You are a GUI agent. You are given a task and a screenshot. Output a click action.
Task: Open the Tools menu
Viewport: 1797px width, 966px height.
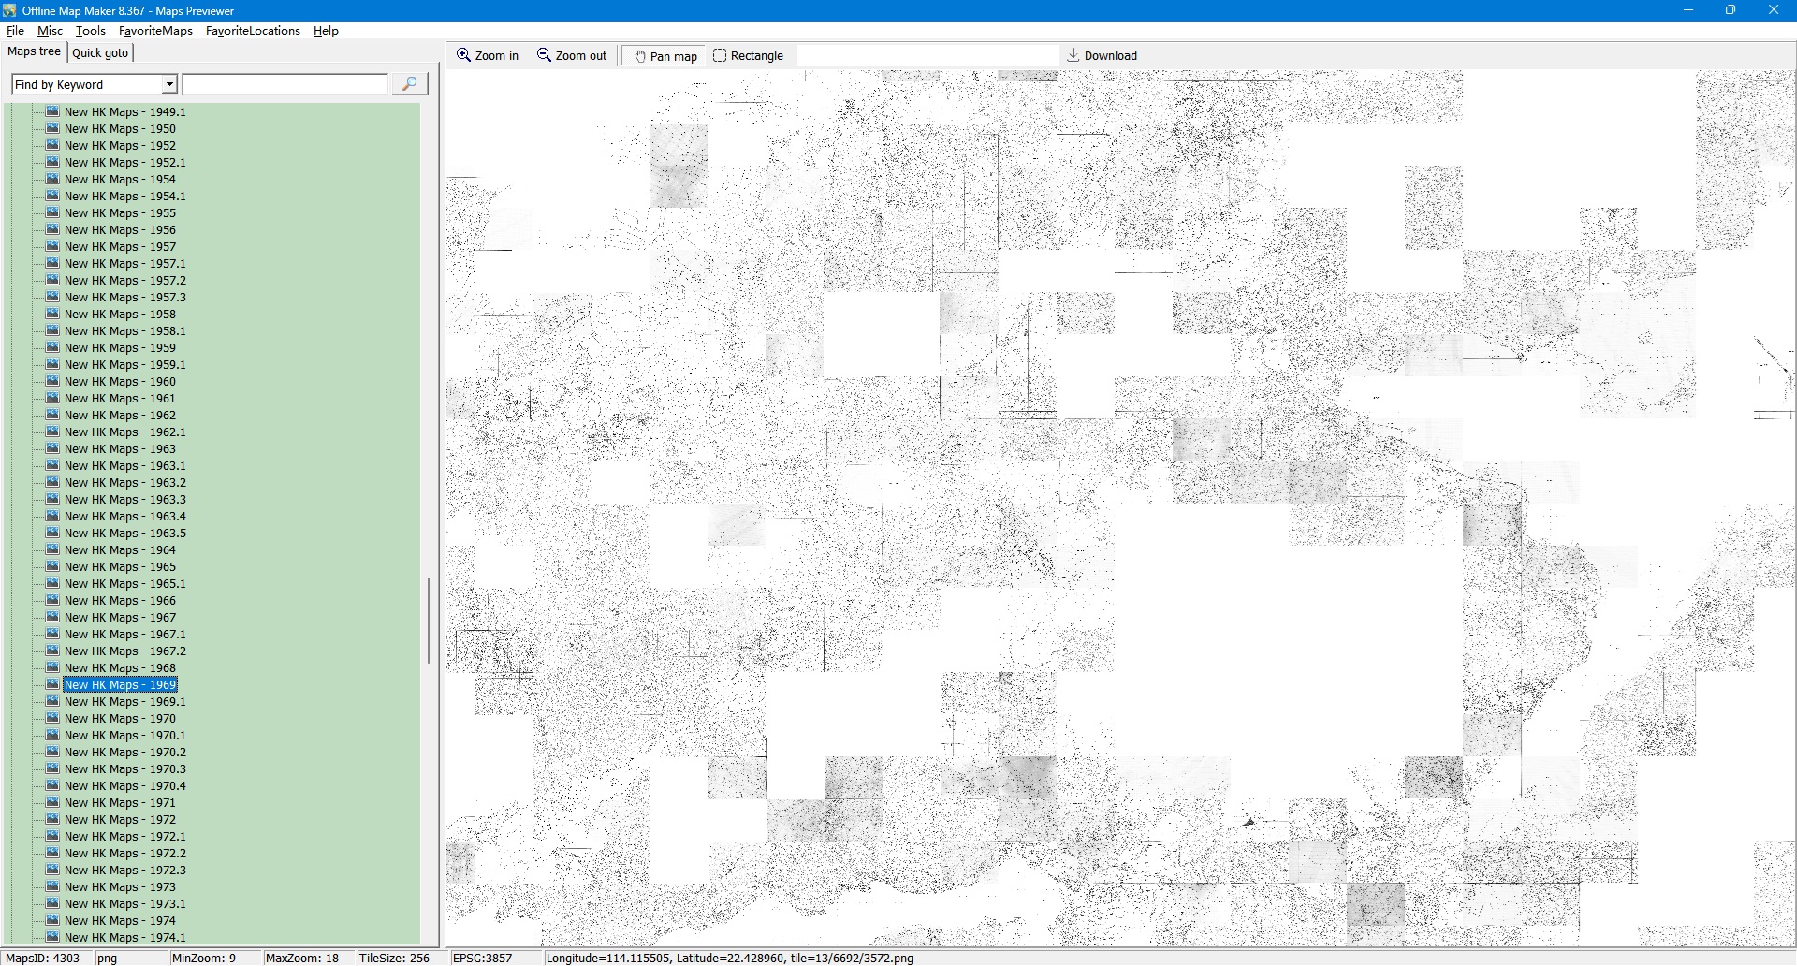pos(91,31)
